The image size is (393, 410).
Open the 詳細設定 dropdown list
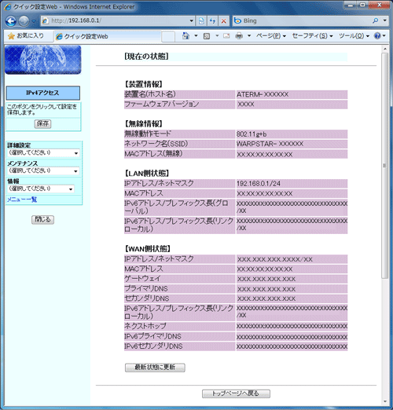point(43,153)
